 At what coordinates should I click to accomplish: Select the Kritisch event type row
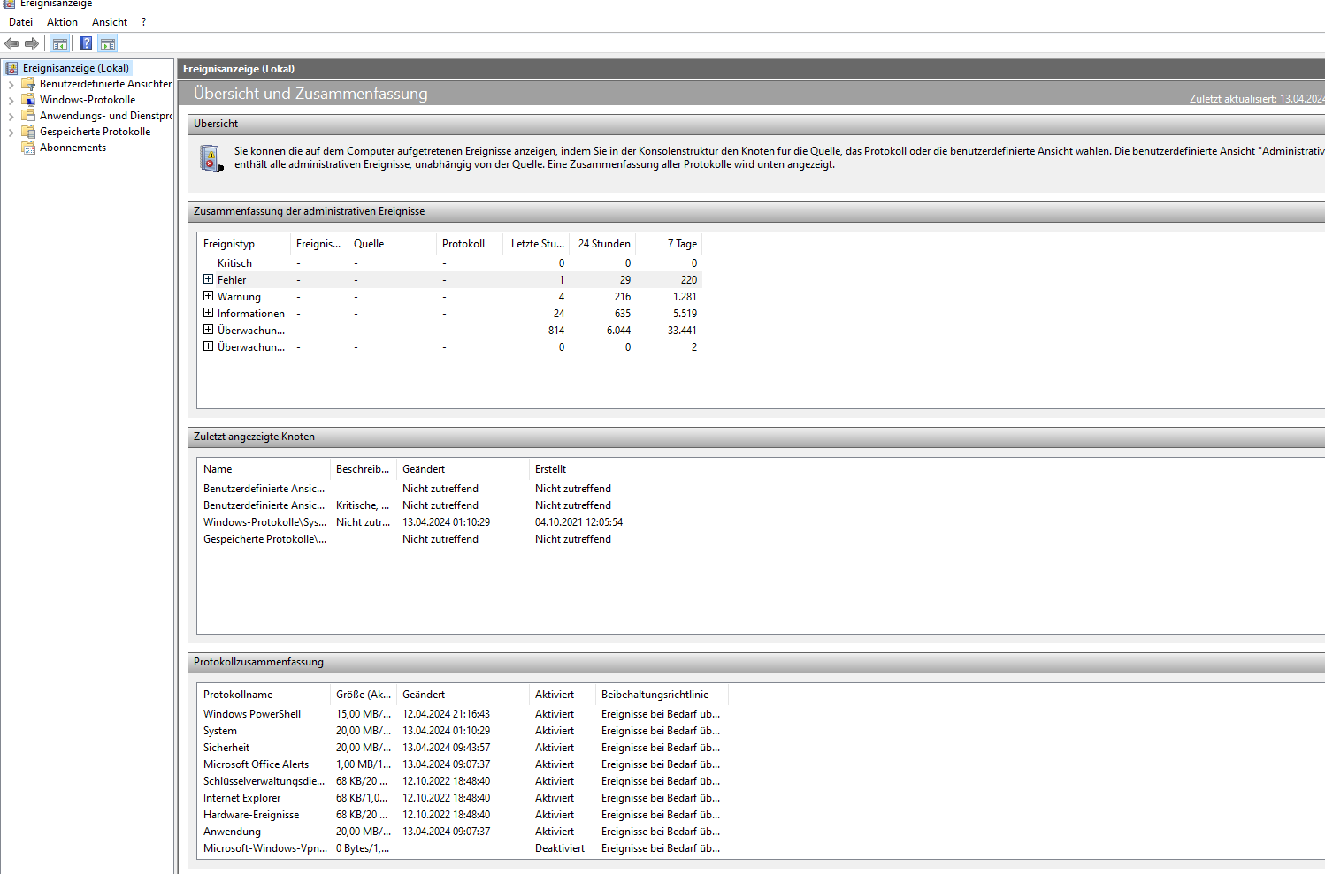tap(450, 263)
